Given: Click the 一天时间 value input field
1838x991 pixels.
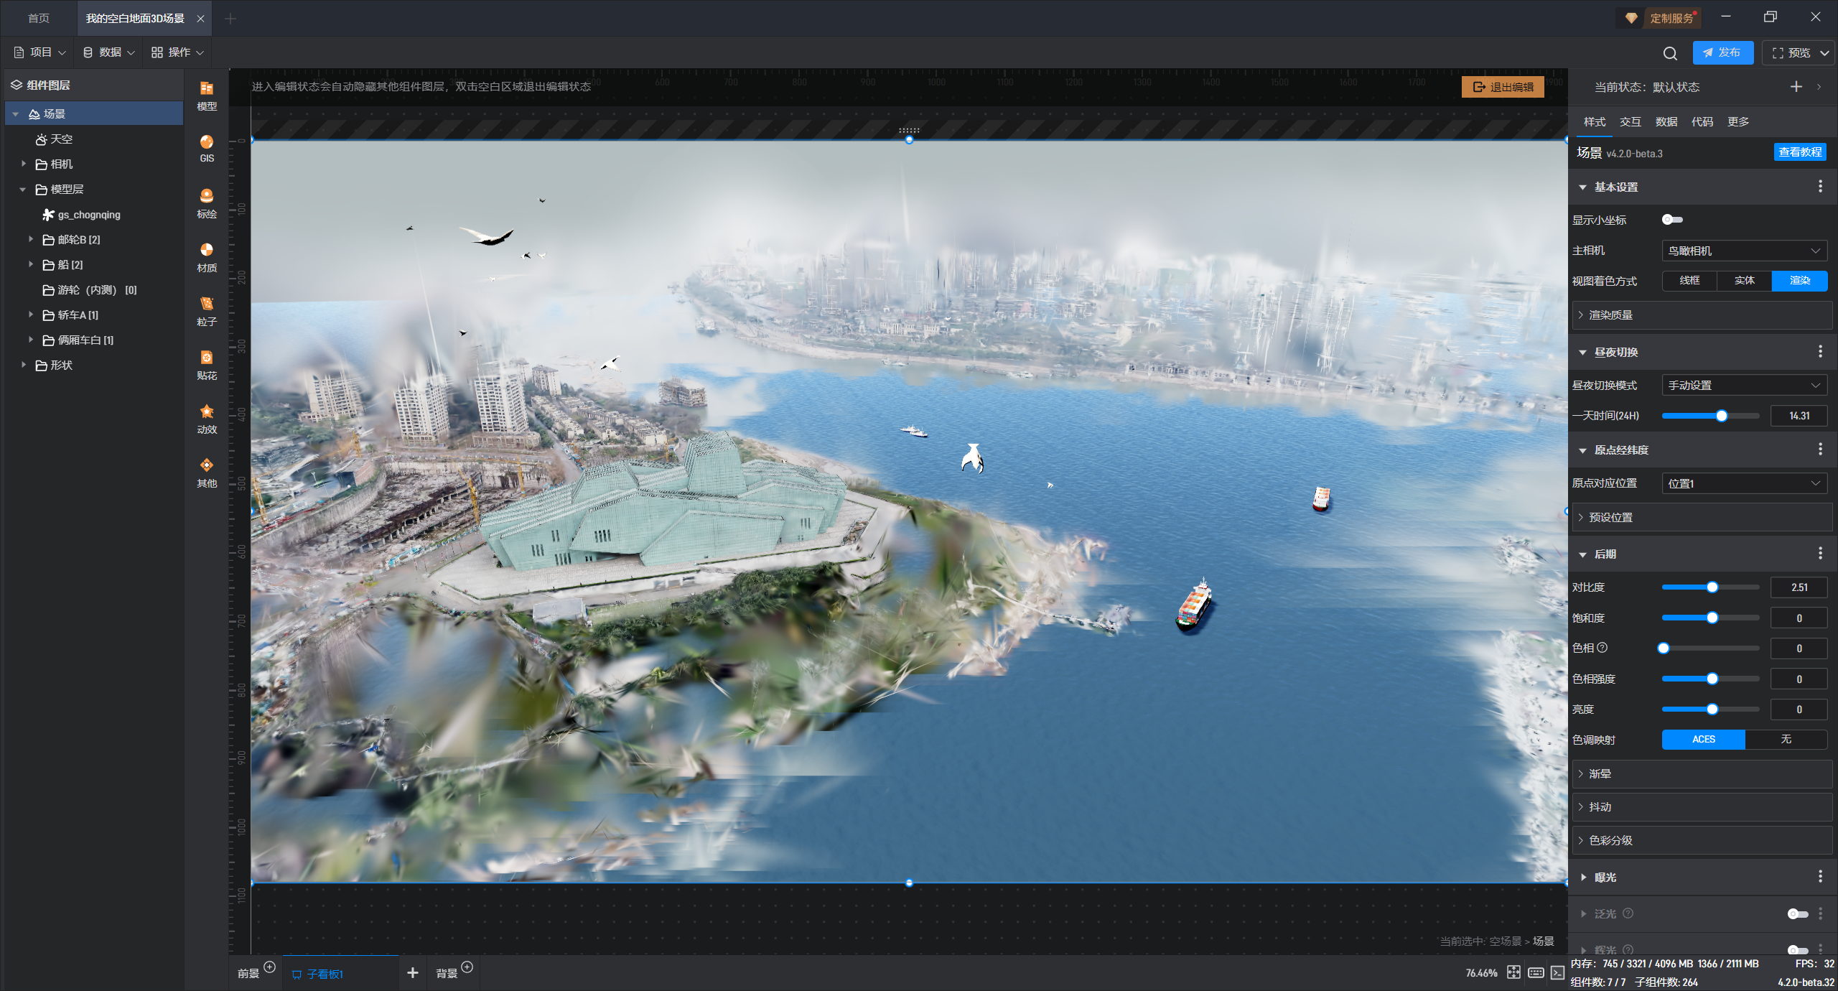Looking at the screenshot, I should click(1799, 416).
